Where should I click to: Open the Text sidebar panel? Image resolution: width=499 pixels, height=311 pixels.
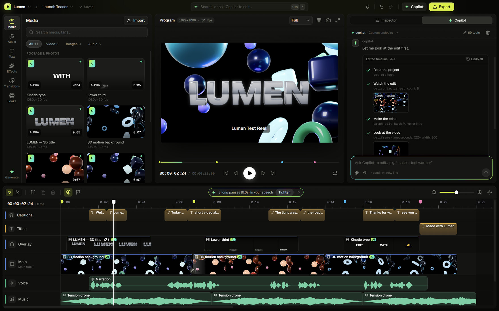click(12, 53)
